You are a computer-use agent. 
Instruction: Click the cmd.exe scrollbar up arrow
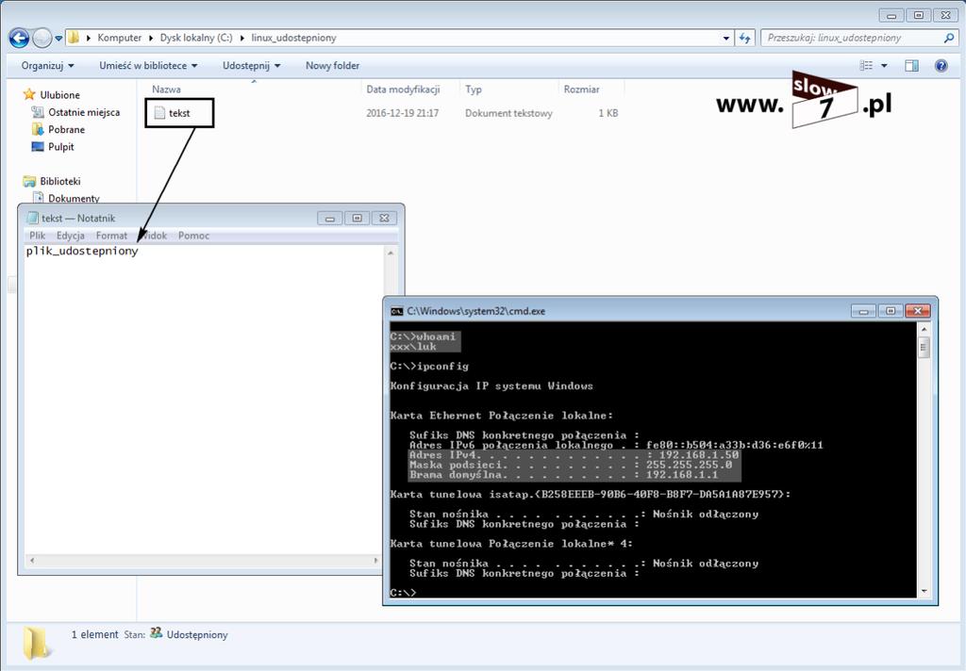(x=924, y=329)
